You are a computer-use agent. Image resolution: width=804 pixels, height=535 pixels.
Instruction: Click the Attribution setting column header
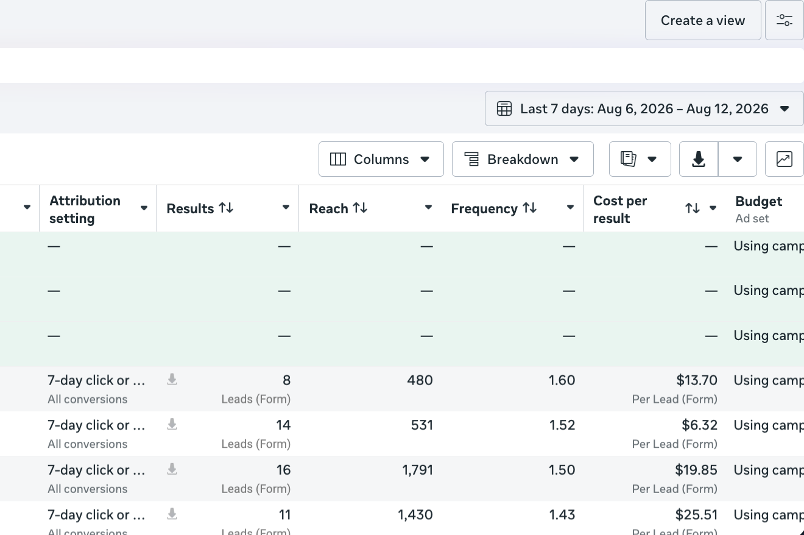point(85,209)
